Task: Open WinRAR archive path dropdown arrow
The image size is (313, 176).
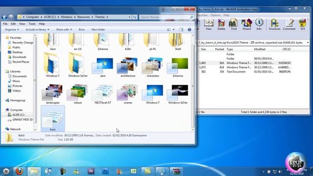Action: tap(308, 43)
